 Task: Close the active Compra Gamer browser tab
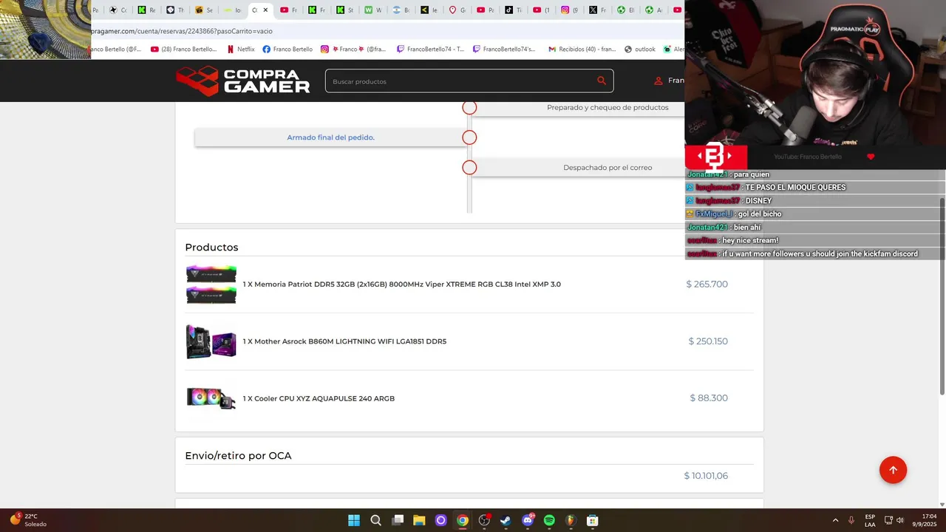tap(265, 10)
